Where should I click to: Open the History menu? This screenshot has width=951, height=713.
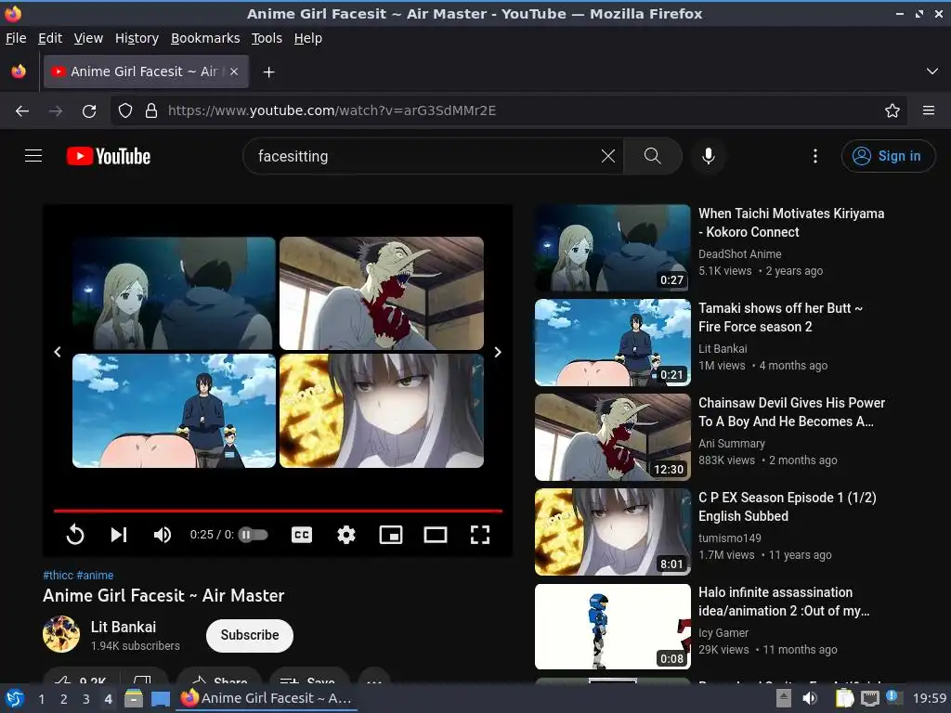click(137, 38)
